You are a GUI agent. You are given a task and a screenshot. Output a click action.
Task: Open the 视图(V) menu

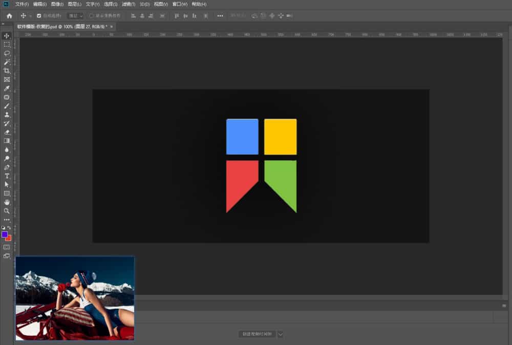point(161,4)
